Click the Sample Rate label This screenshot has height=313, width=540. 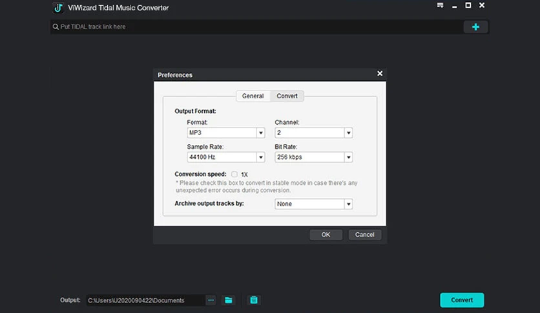pos(205,147)
